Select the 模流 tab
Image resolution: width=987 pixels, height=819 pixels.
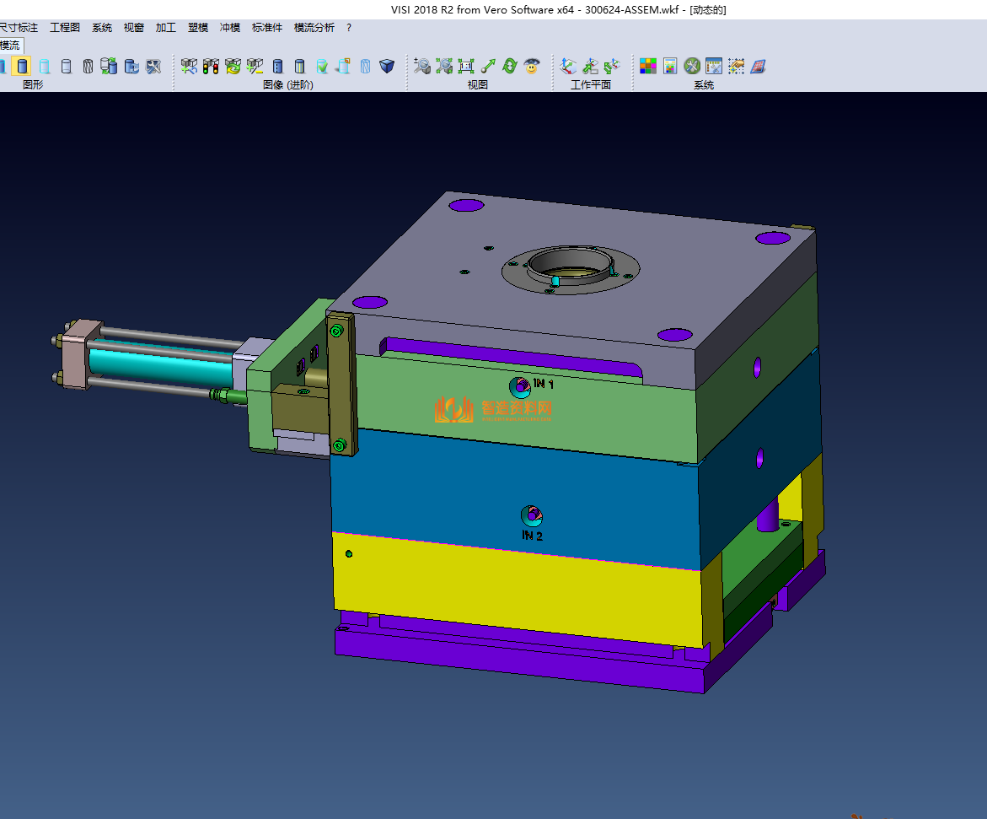[10, 46]
